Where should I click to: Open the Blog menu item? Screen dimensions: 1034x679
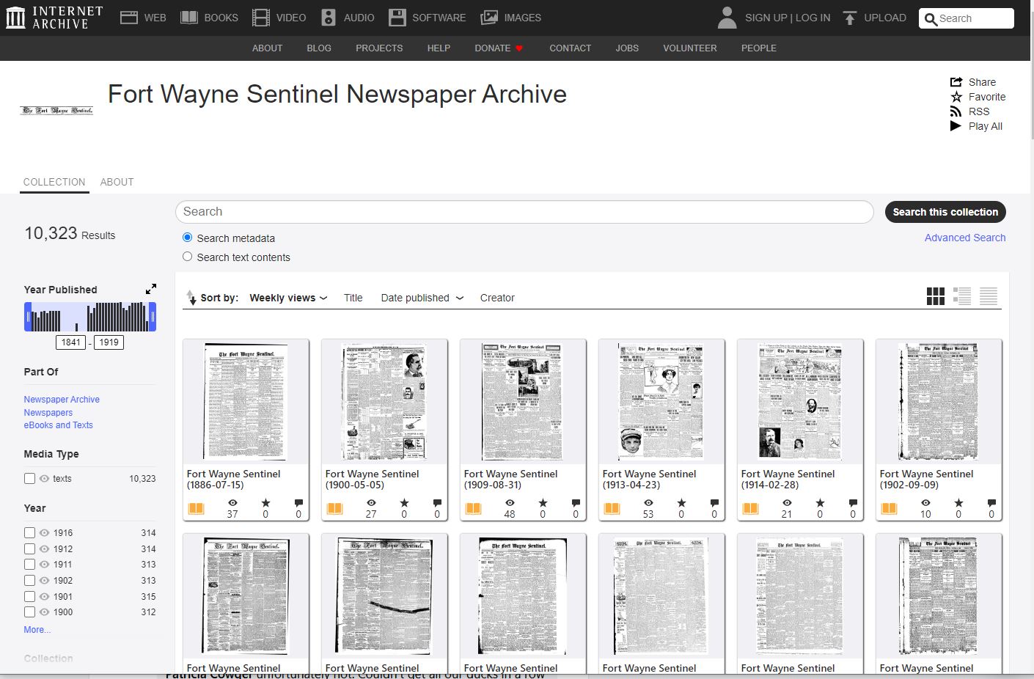point(319,48)
